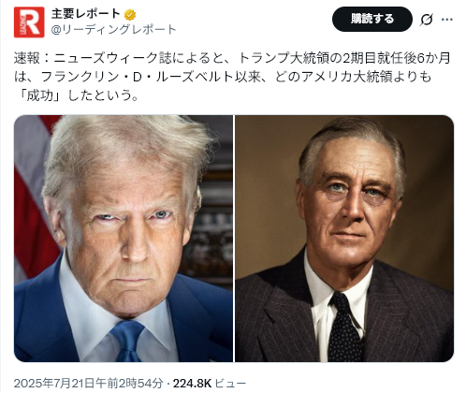Open the @リーディングレポート handle link

[113, 30]
